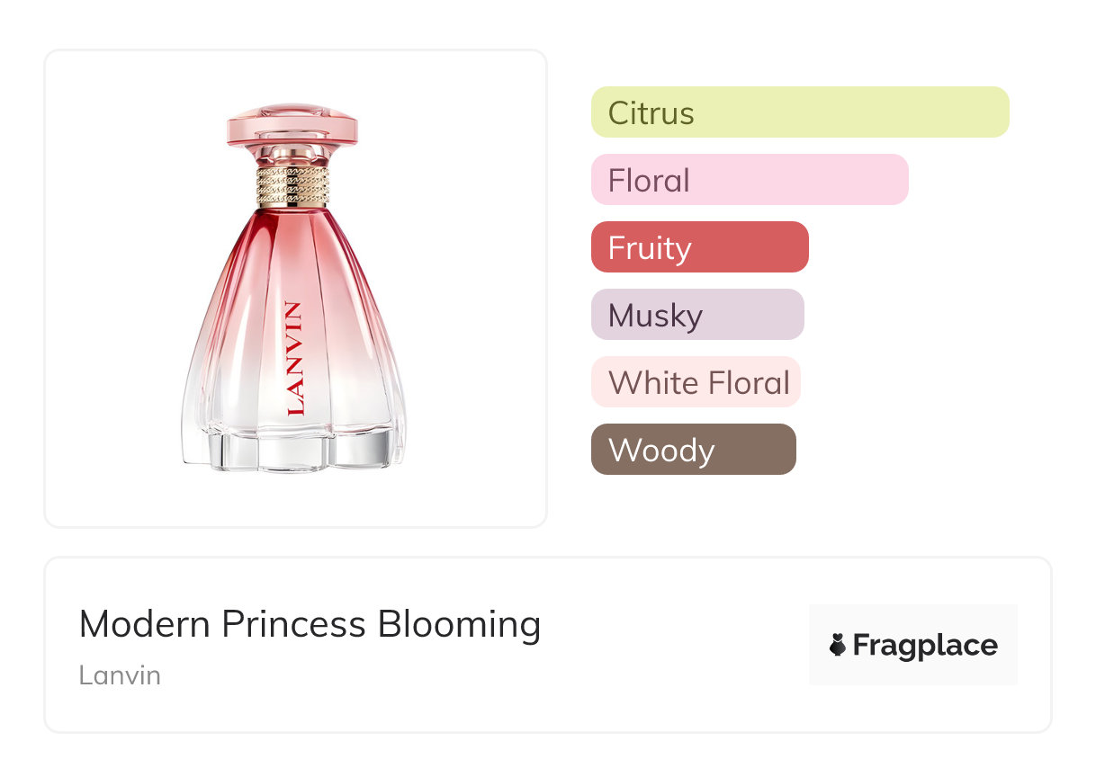Select the Citrus accord bar
The height and width of the screenshot is (777, 1096).
799,112
